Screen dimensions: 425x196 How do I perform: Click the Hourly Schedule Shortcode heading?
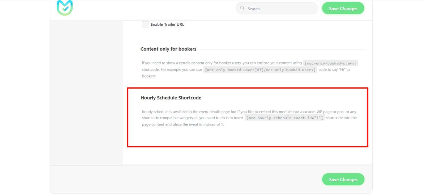(x=171, y=98)
